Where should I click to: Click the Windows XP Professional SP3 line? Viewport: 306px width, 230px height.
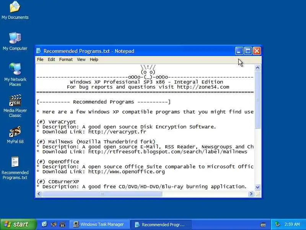tap(146, 82)
